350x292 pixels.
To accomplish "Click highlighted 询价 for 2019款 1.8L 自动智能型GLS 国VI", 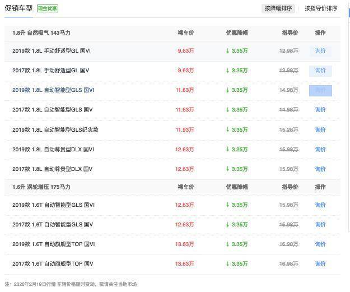I will click(320, 90).
